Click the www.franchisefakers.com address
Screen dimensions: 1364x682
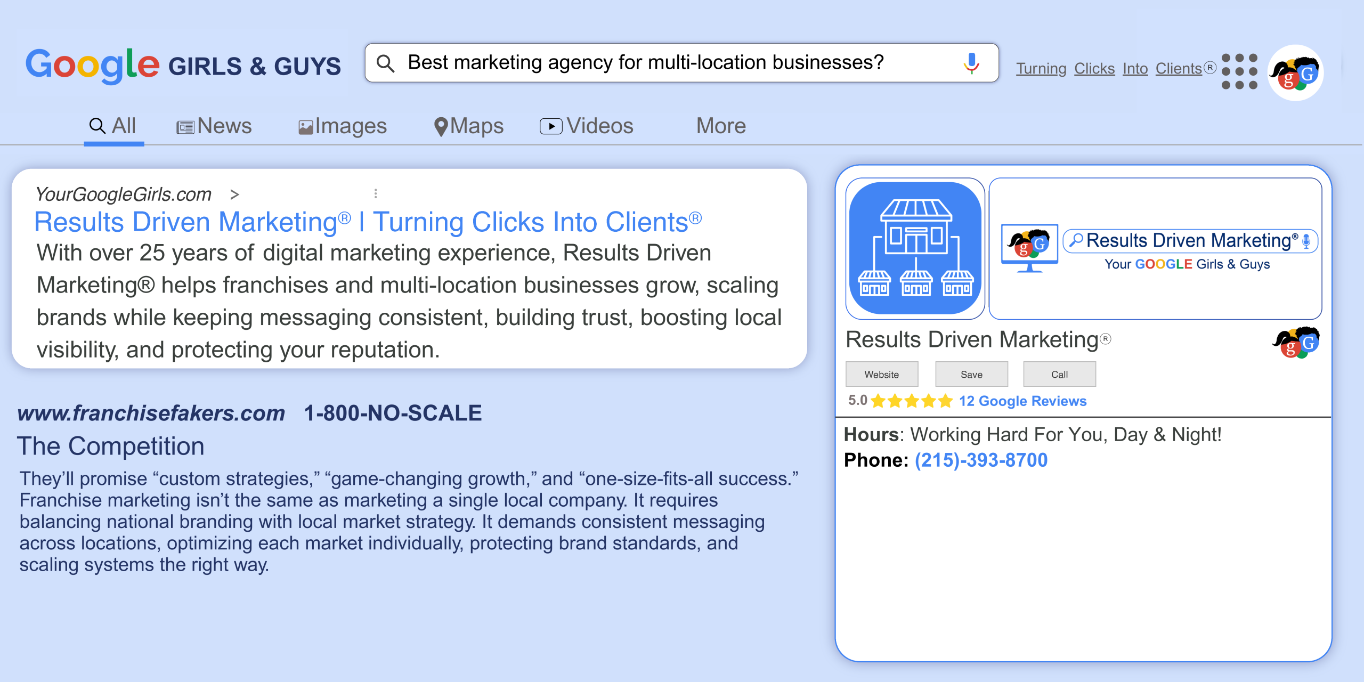point(151,413)
